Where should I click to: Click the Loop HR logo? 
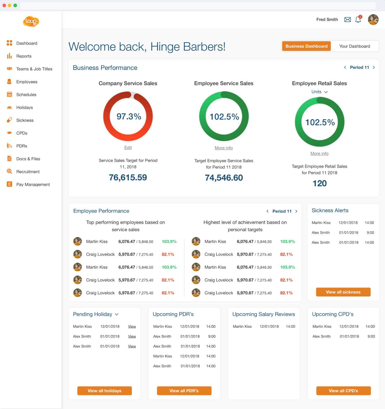31,21
